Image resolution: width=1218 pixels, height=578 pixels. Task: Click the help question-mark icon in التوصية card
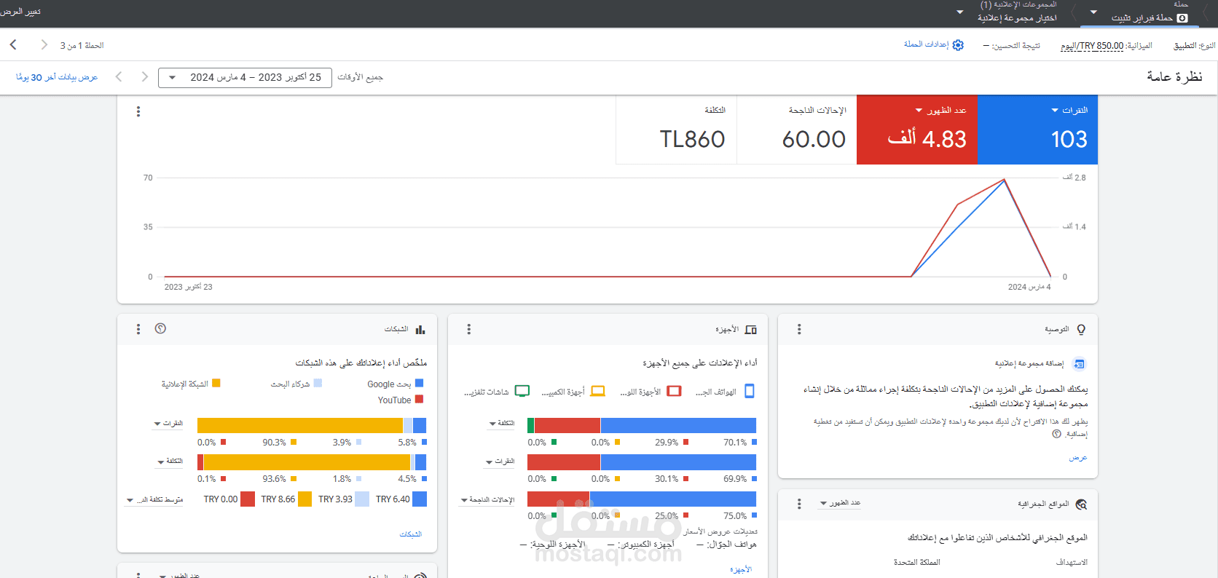click(1056, 434)
